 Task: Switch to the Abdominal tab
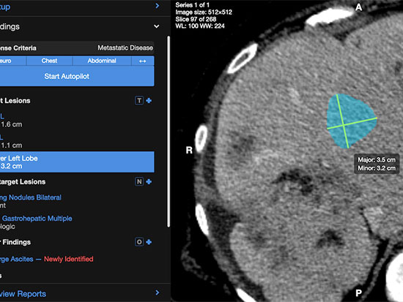tap(102, 61)
